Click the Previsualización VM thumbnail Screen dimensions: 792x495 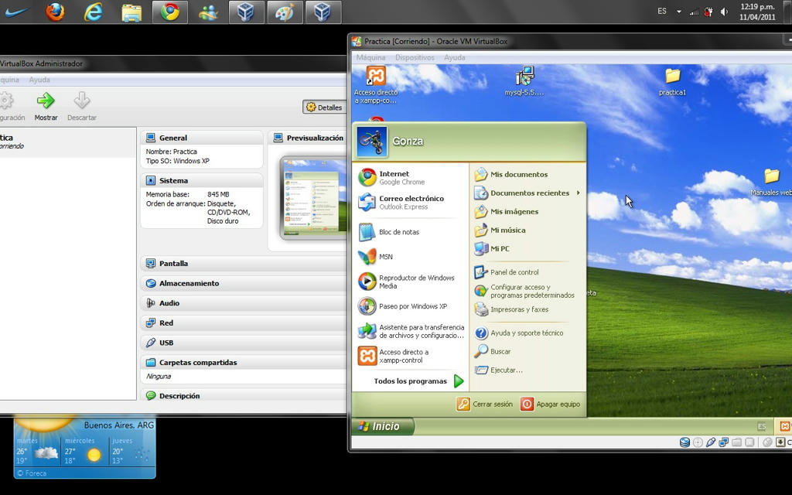coord(314,197)
